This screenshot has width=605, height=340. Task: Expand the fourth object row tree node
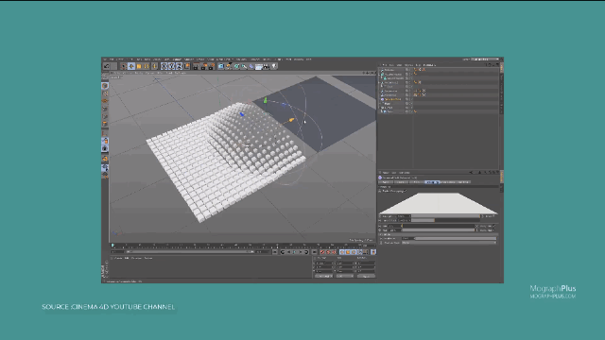pos(380,82)
